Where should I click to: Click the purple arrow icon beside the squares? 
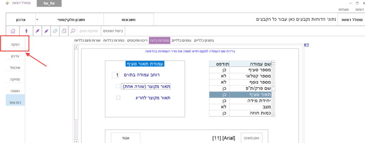(46, 31)
